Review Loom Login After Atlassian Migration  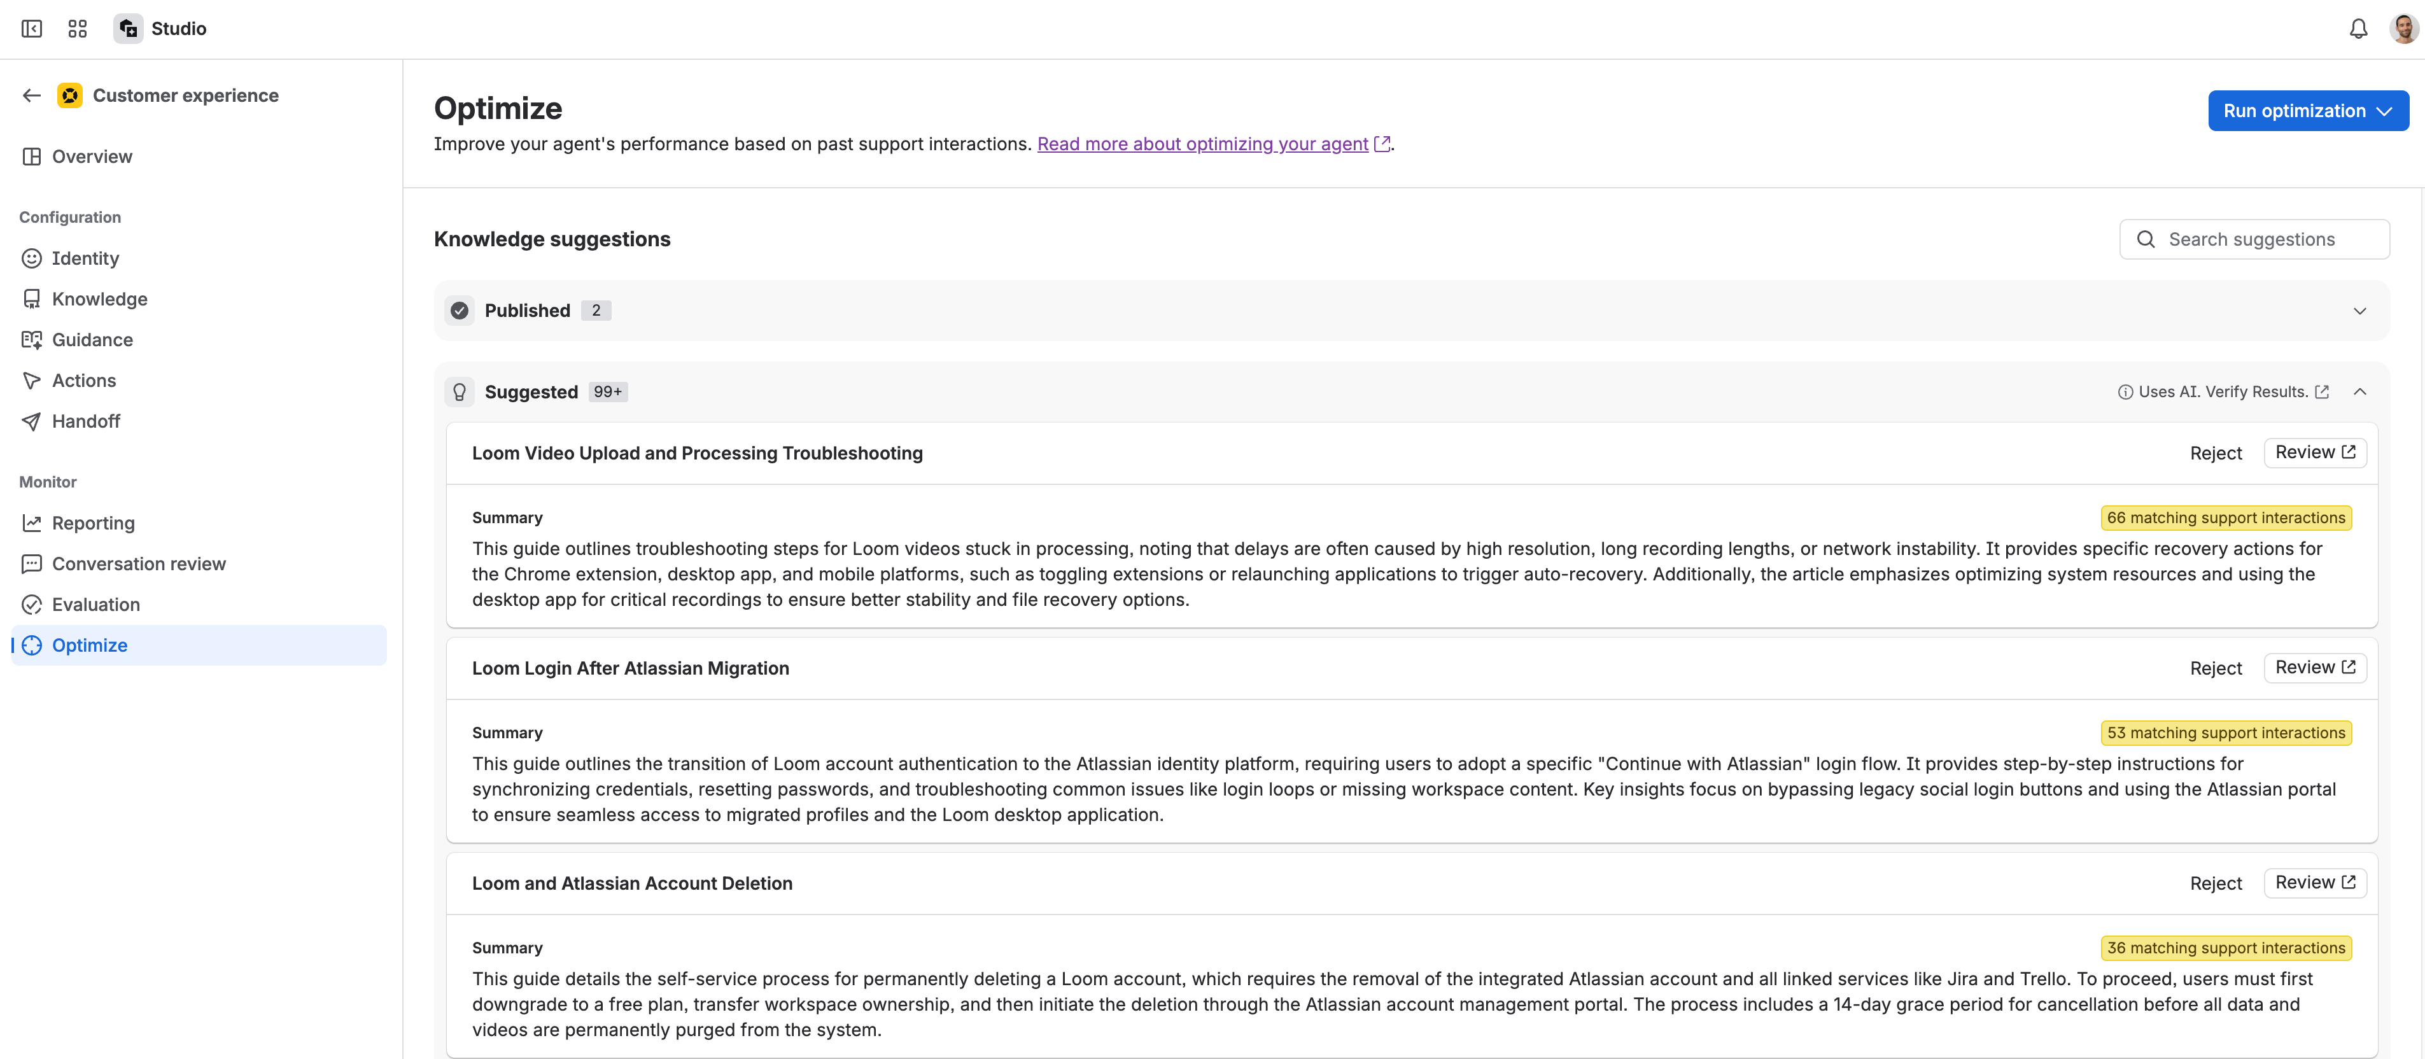coord(2314,668)
